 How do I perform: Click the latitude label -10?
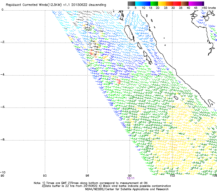pos(3,172)
